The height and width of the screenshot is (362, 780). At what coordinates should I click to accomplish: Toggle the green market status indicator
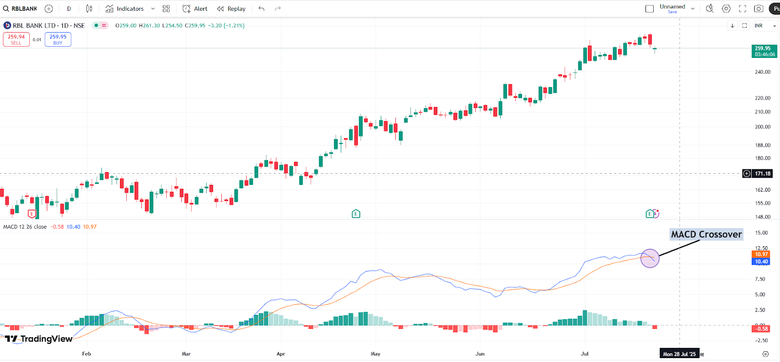[96, 25]
